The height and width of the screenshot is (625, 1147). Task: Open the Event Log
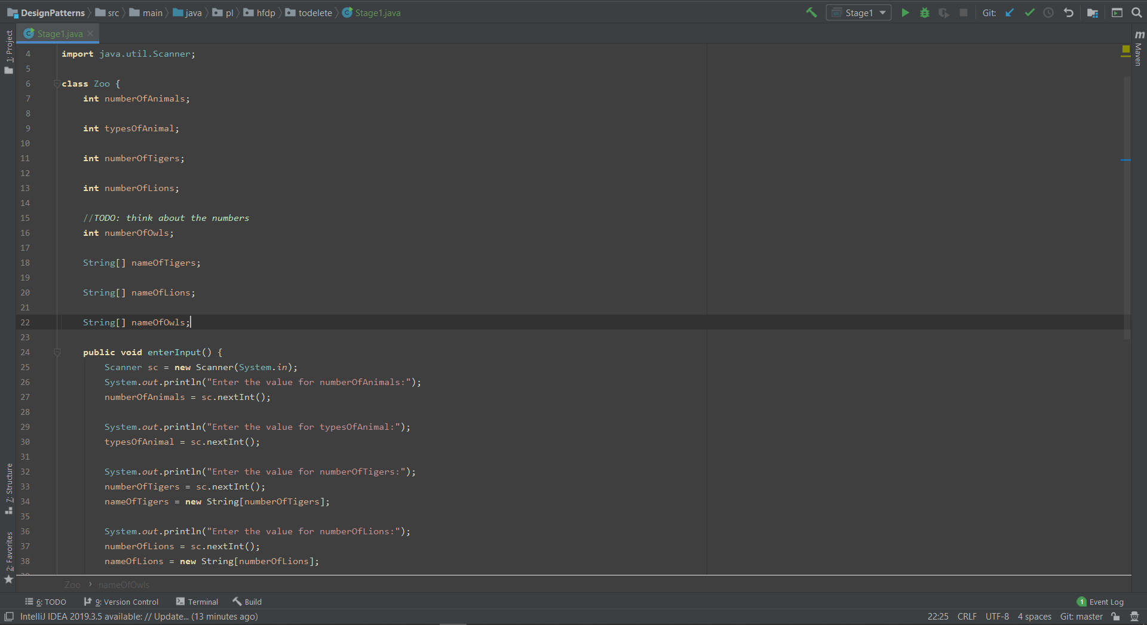(1100, 602)
